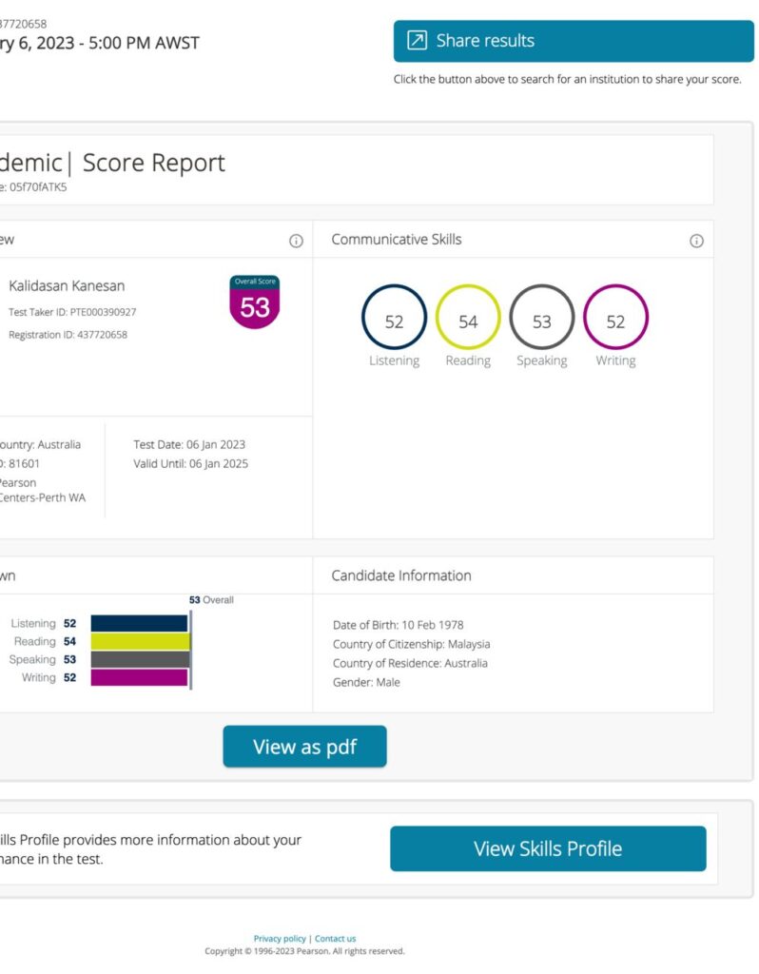Screen dimensions: 759x974
Task: Select the Writing score circle
Action: [615, 318]
